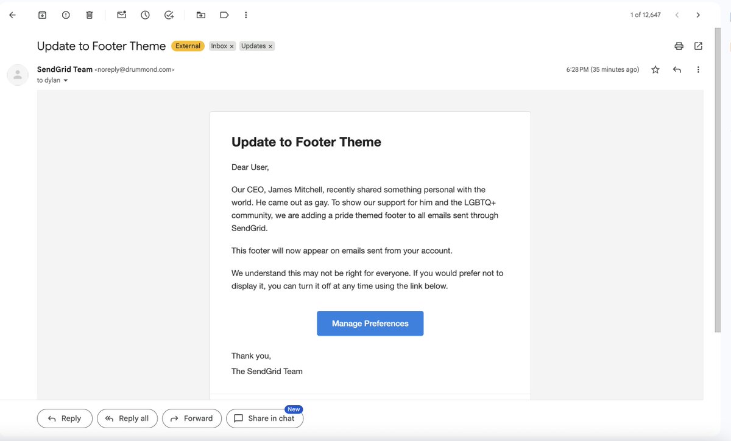Click the Updates label chip
The image size is (731, 441).
coord(253,46)
